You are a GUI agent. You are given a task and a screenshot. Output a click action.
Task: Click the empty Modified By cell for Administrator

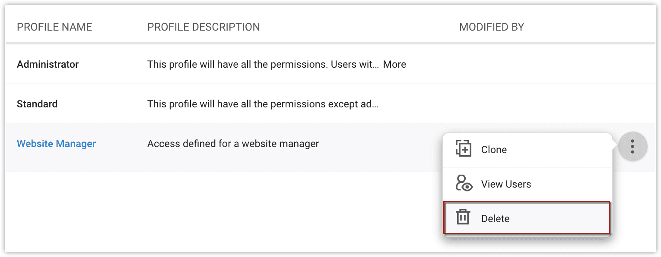pyautogui.click(x=518, y=64)
